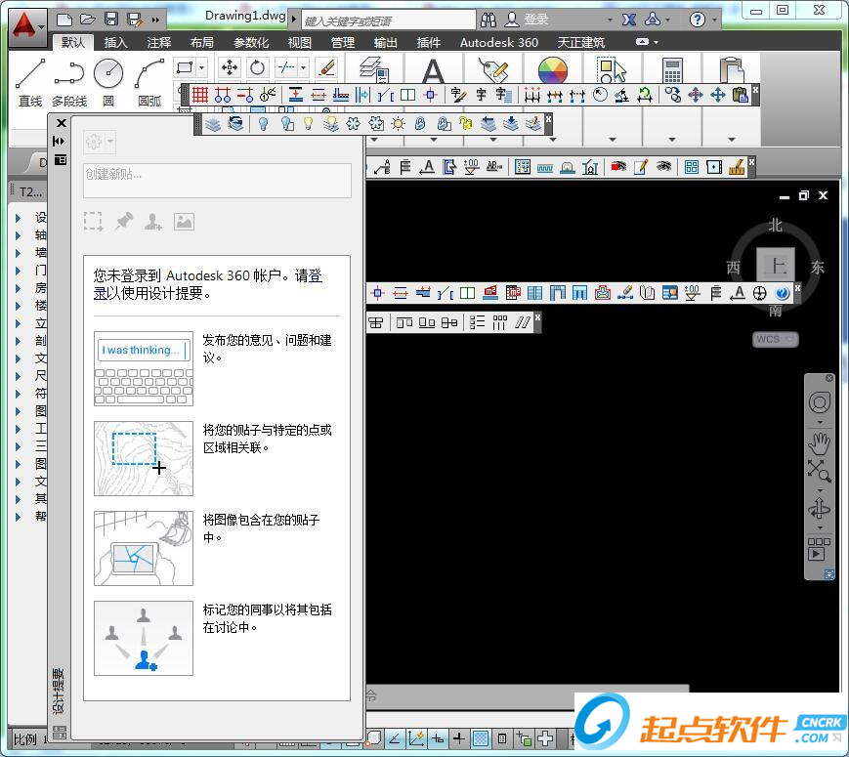Screen dimensions: 849x757
Task: Click the top (上) face of ViewCube
Action: (776, 266)
